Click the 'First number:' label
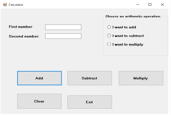 pos(21,27)
